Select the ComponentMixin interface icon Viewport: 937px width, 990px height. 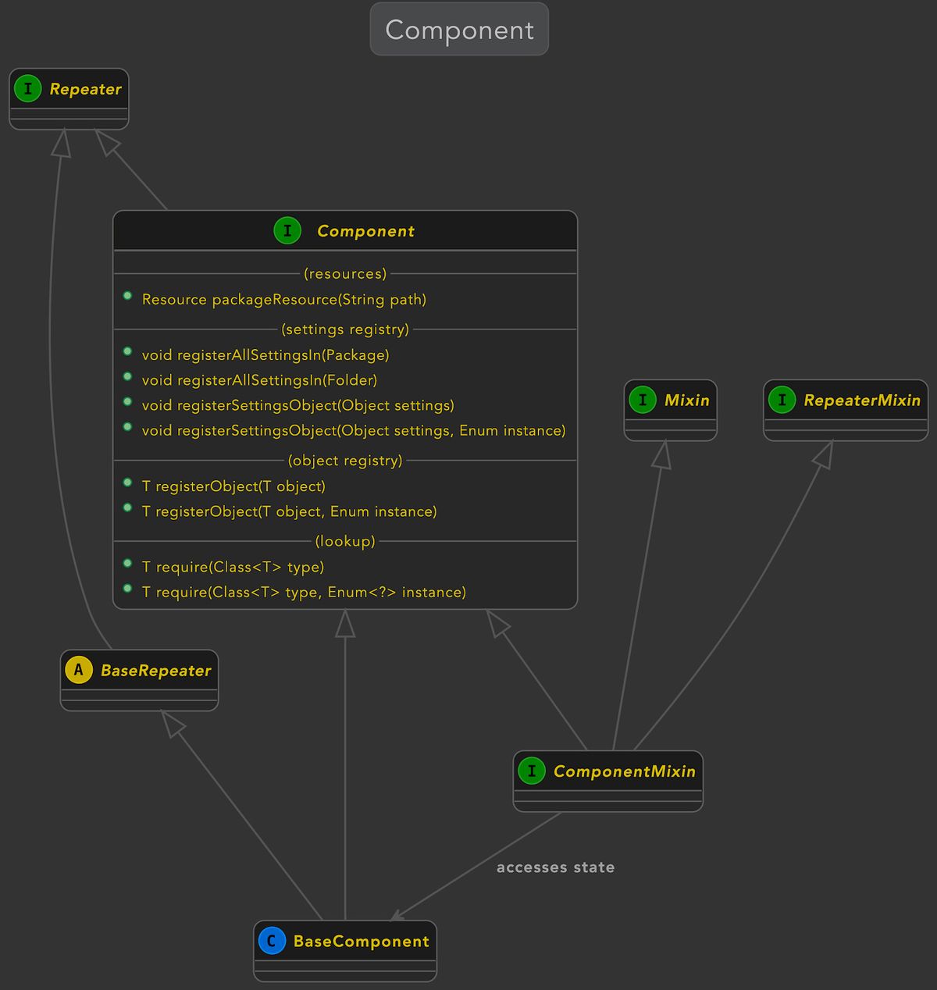click(x=532, y=771)
